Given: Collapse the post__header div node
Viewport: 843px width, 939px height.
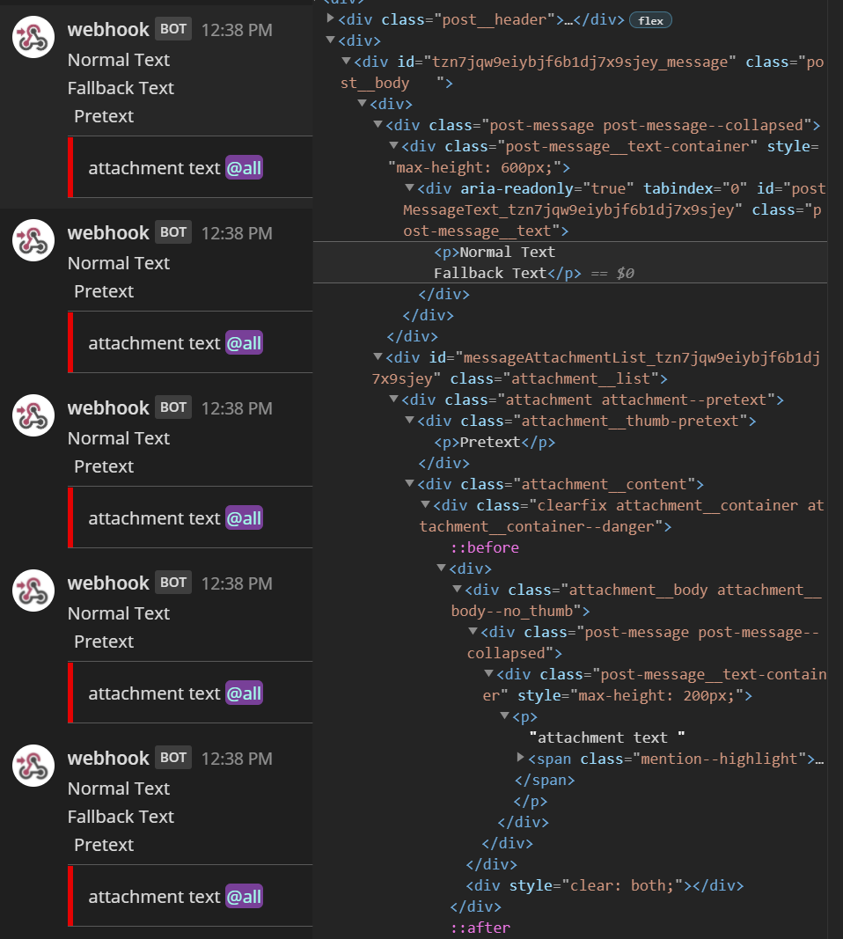Looking at the screenshot, I should 331,18.
